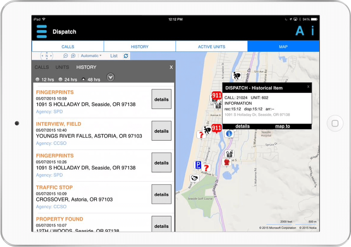
Task: Select the burglar marker left of lower 911
Action: 207,130
